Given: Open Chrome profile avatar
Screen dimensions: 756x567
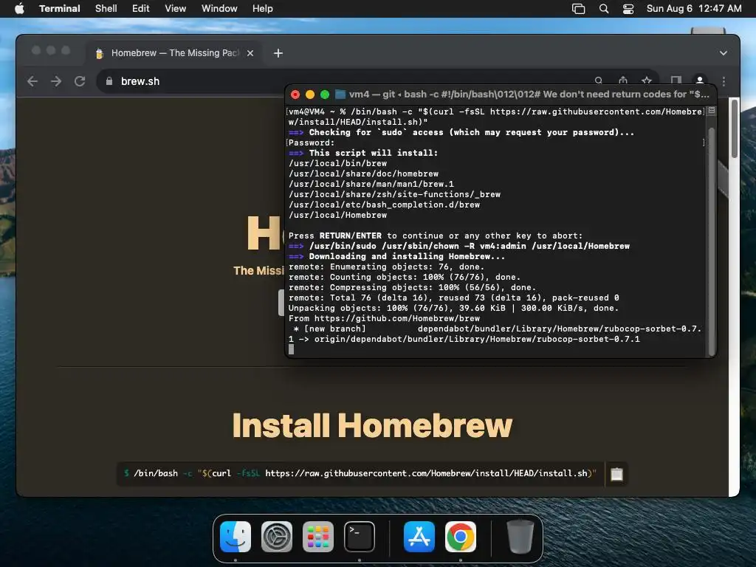Looking at the screenshot, I should 700,80.
